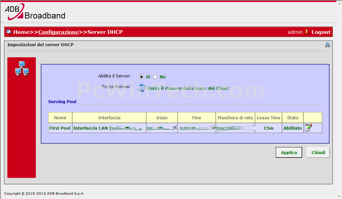Click the Maschera di rete column header

tap(235, 118)
